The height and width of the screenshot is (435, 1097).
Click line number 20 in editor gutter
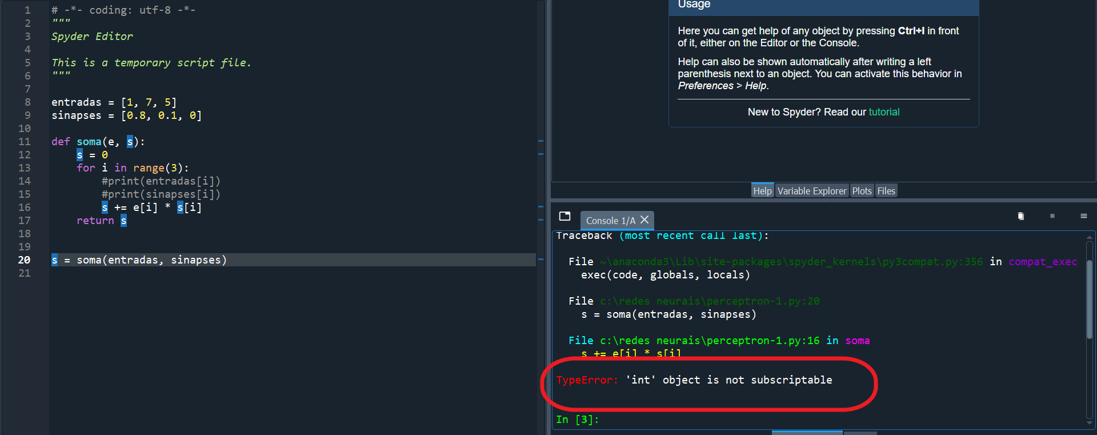(x=24, y=260)
